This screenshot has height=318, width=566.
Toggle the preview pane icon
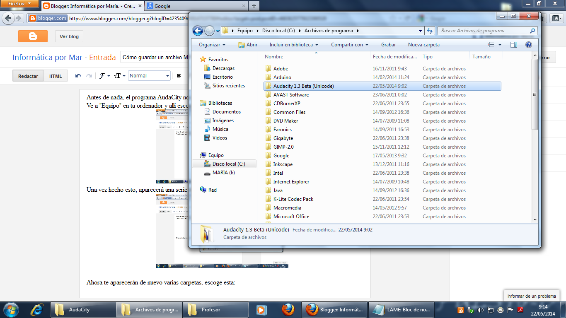[514, 45]
